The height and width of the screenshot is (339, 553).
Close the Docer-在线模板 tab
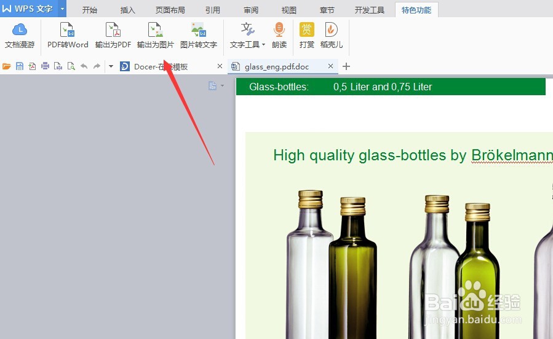220,66
